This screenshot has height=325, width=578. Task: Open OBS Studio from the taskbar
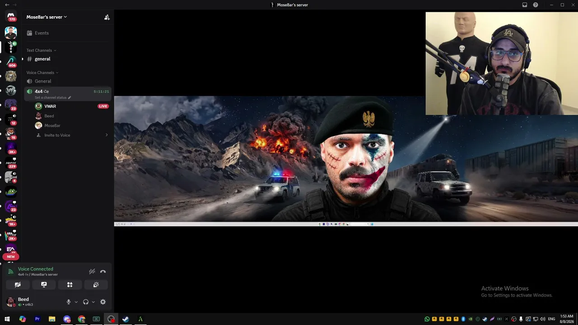111,319
